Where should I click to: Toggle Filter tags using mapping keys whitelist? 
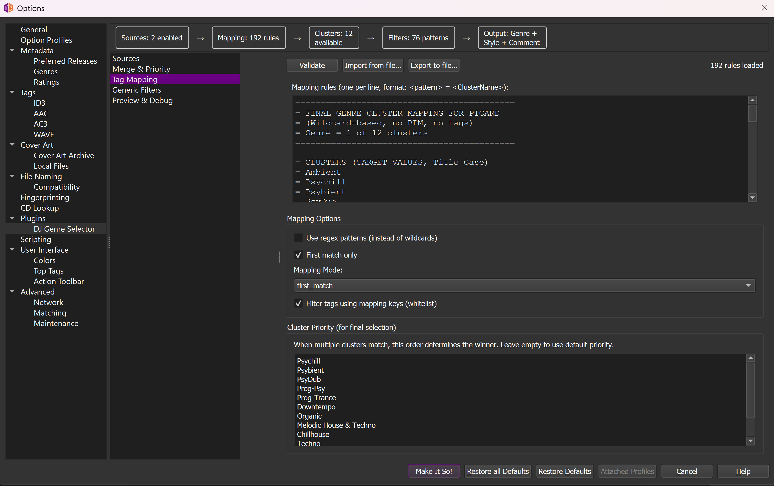298,303
